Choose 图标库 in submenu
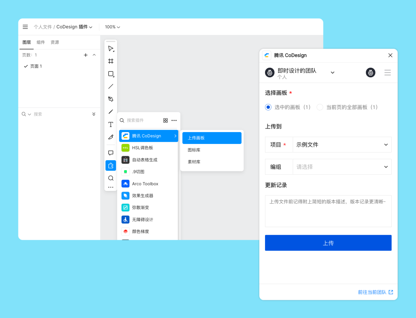The image size is (416, 318). click(212, 150)
